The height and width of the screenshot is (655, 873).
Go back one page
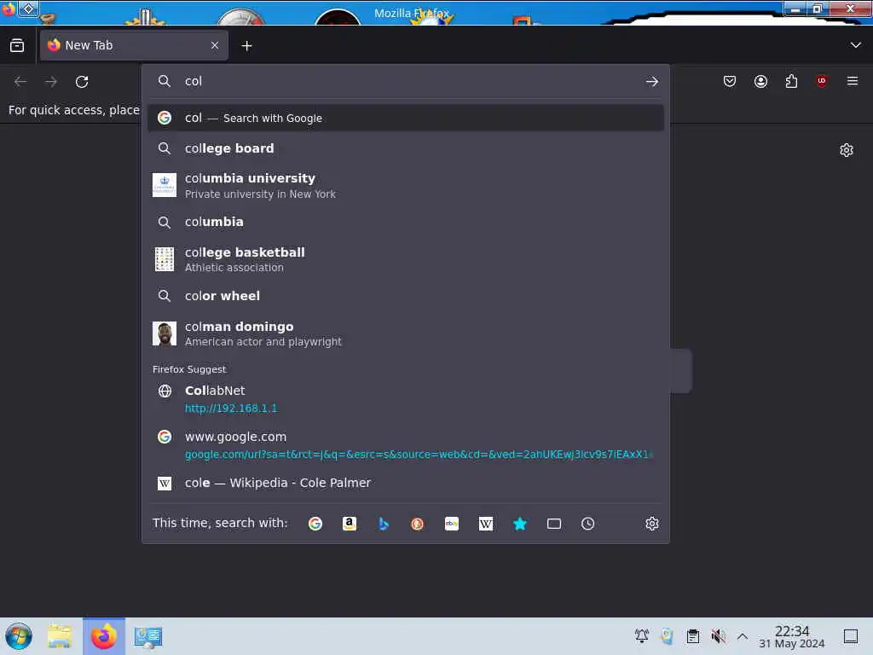coord(20,82)
